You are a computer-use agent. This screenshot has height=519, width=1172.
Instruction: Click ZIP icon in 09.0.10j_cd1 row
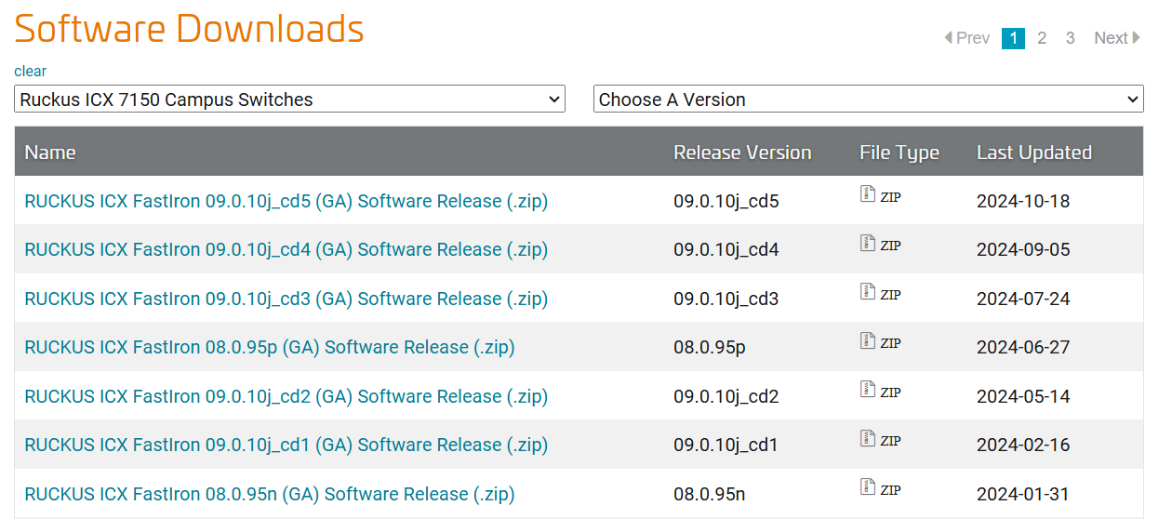tap(868, 439)
